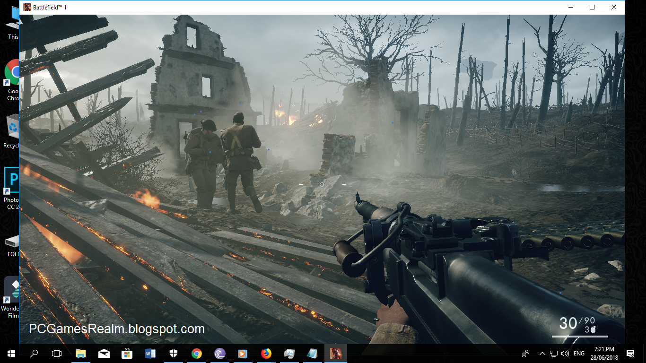
Task: Click the Battlefield 1 title bar app icon
Action: coord(27,7)
